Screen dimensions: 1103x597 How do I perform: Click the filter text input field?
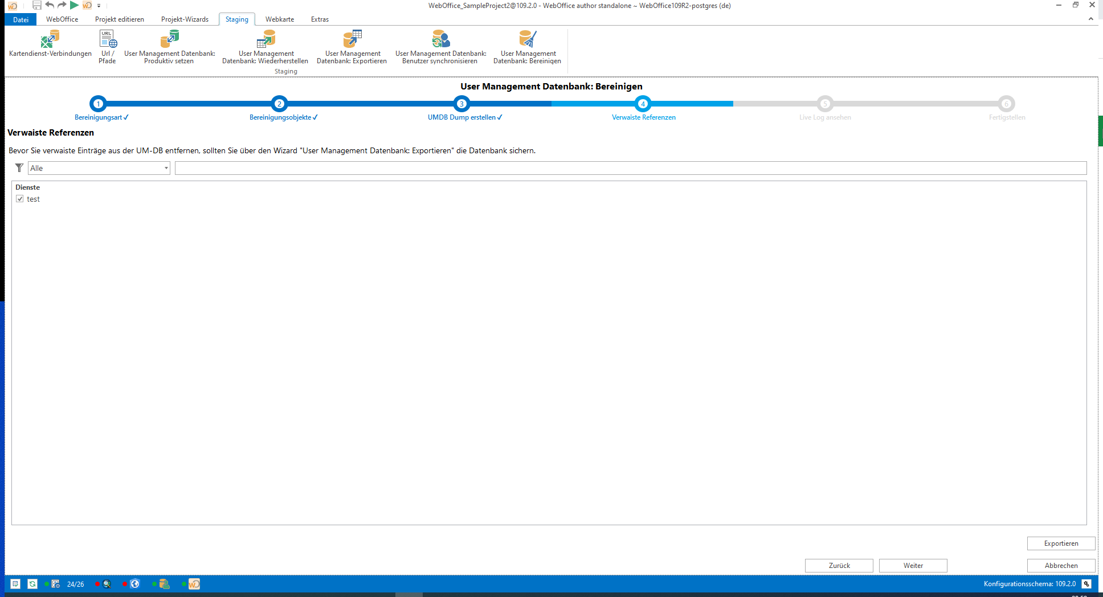pyautogui.click(x=631, y=168)
